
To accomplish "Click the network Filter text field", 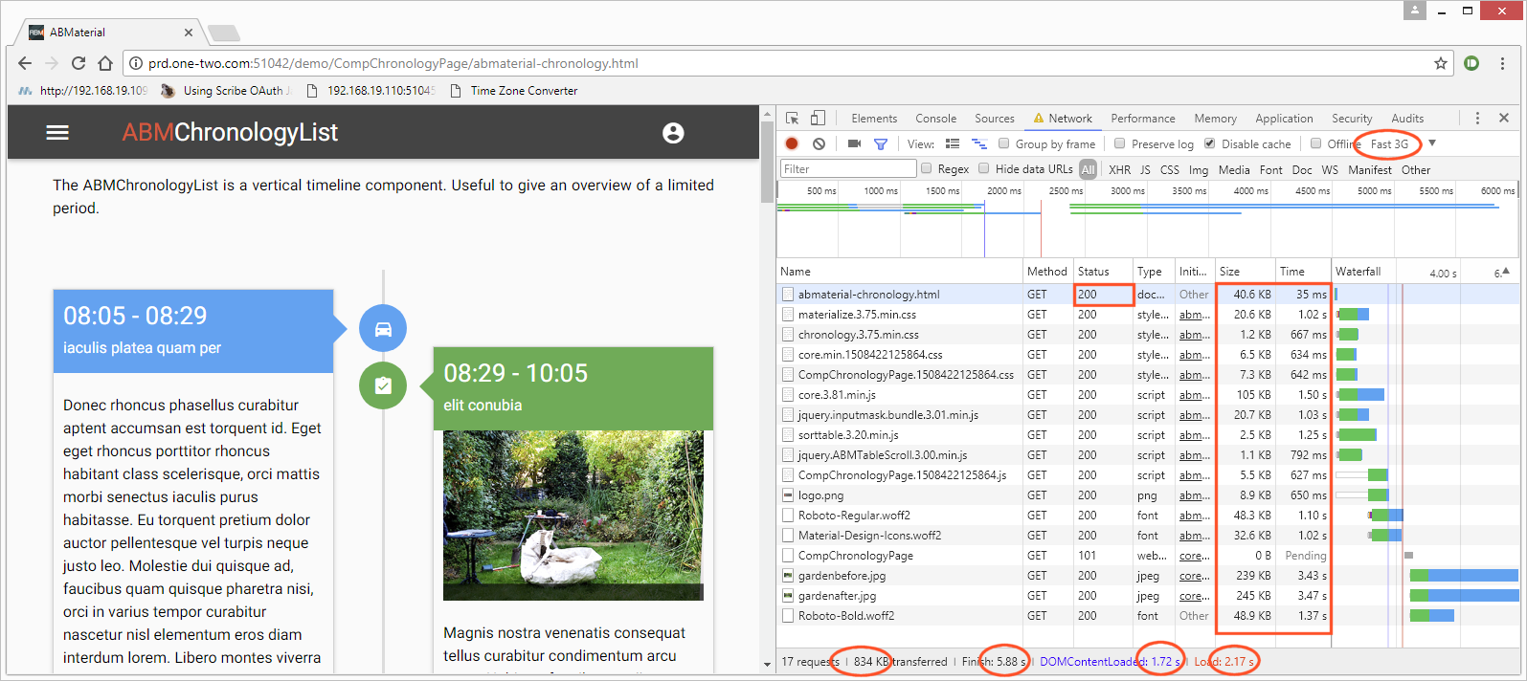I will (x=848, y=169).
